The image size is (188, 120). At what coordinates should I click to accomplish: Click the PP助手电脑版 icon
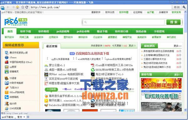tap(7, 83)
